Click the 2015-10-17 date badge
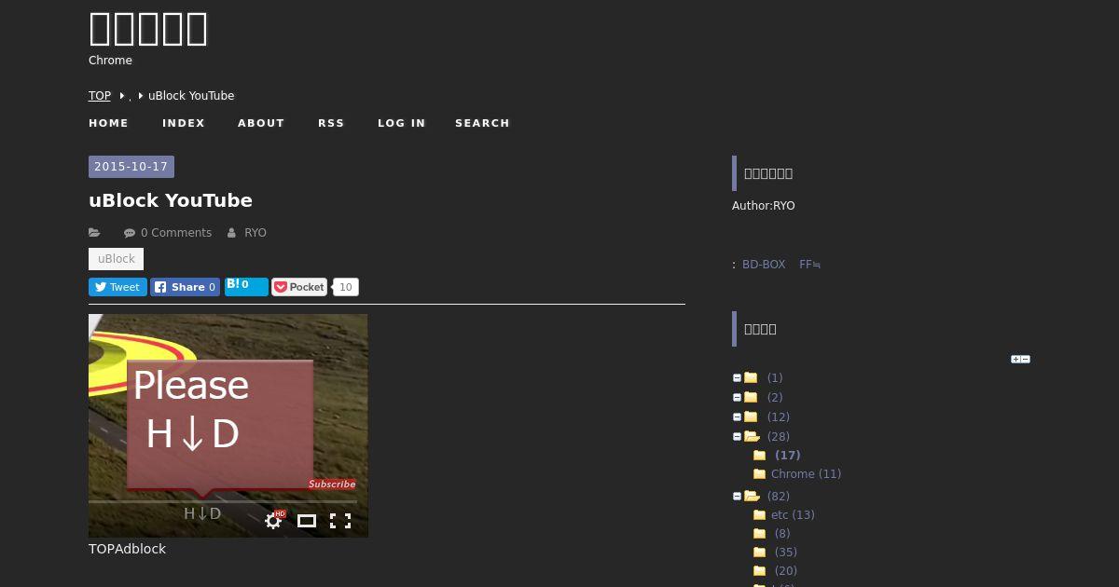1119x587 pixels. click(131, 167)
